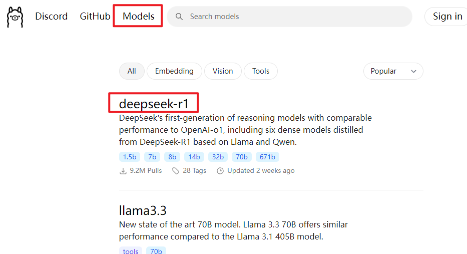Click the search magnifier icon
467x254 pixels.
tap(179, 17)
